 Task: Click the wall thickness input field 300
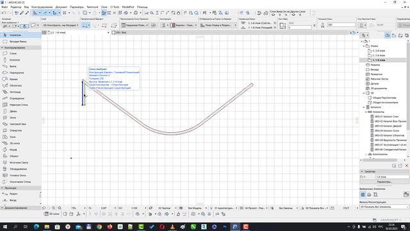(341, 25)
